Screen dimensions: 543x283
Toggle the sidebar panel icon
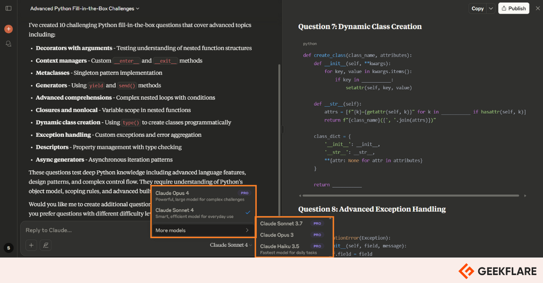coord(8,8)
